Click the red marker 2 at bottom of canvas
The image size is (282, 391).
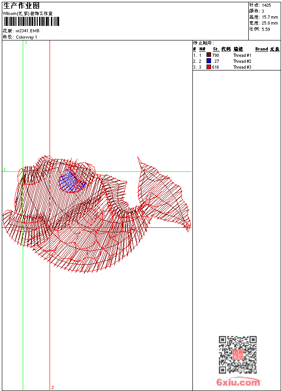click(52, 387)
